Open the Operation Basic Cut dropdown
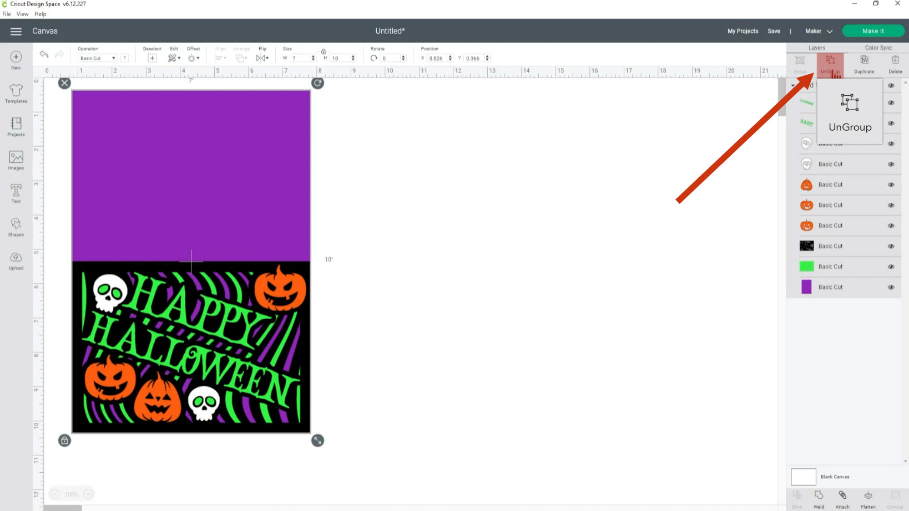This screenshot has width=909, height=511. pos(98,58)
